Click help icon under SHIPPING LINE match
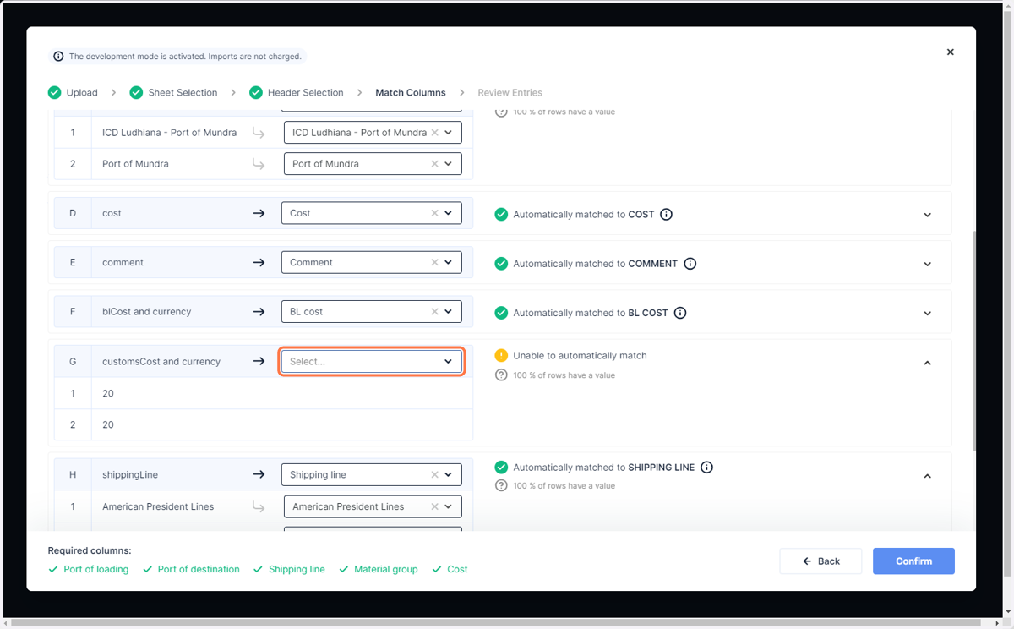 tap(501, 486)
